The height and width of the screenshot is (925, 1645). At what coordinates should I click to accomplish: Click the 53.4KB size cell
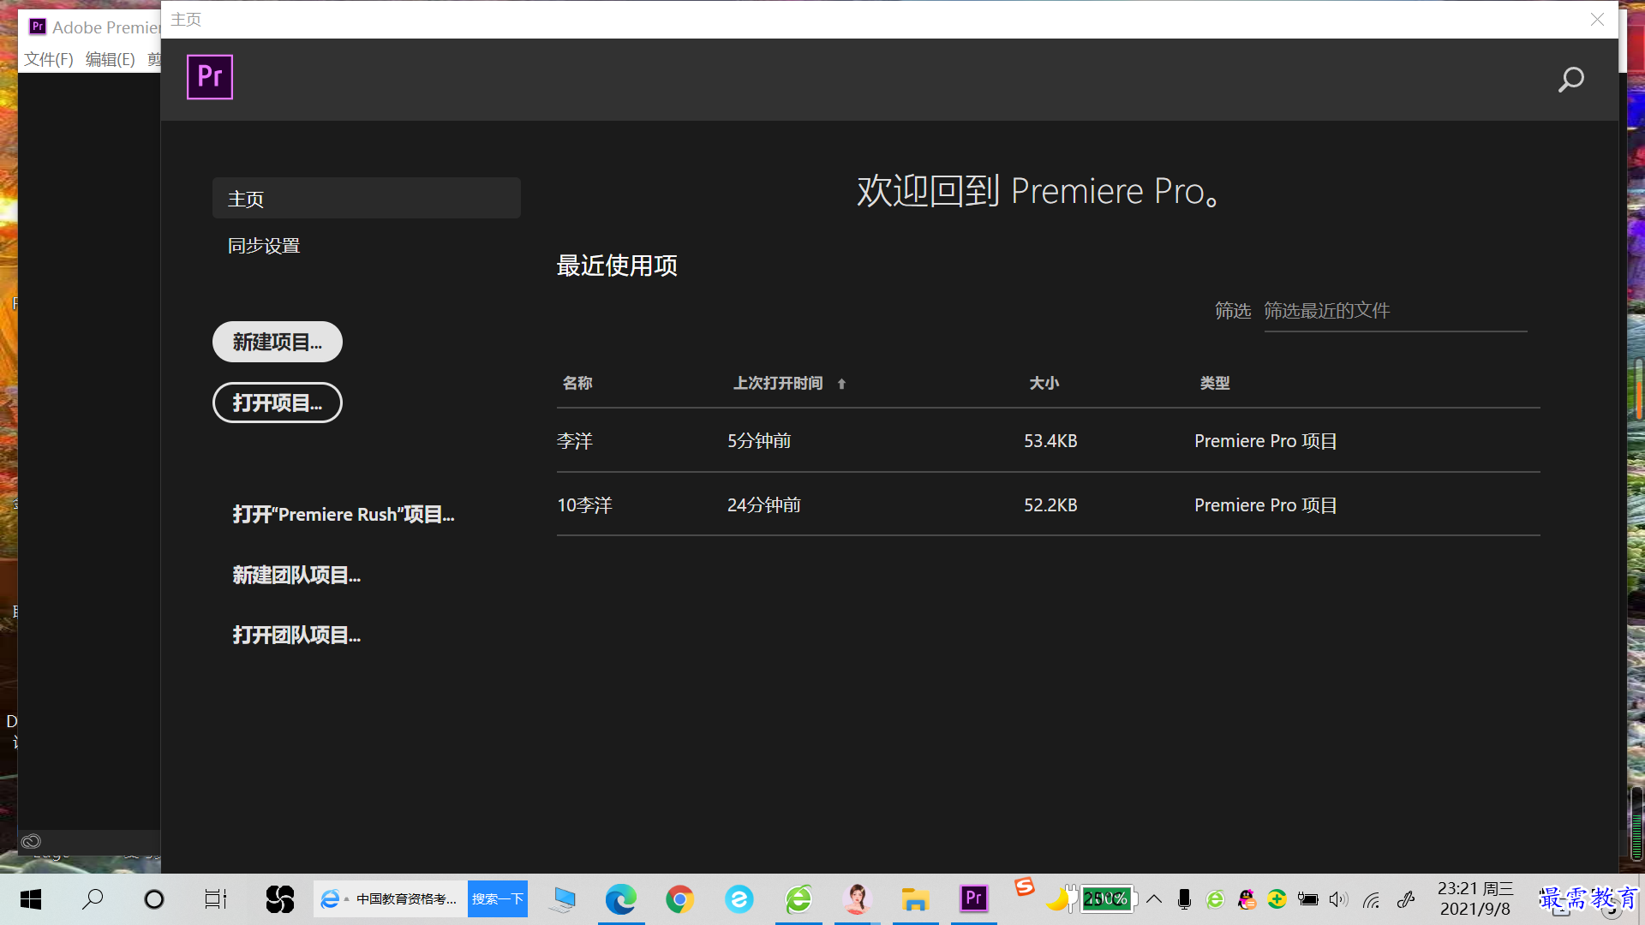click(1050, 441)
